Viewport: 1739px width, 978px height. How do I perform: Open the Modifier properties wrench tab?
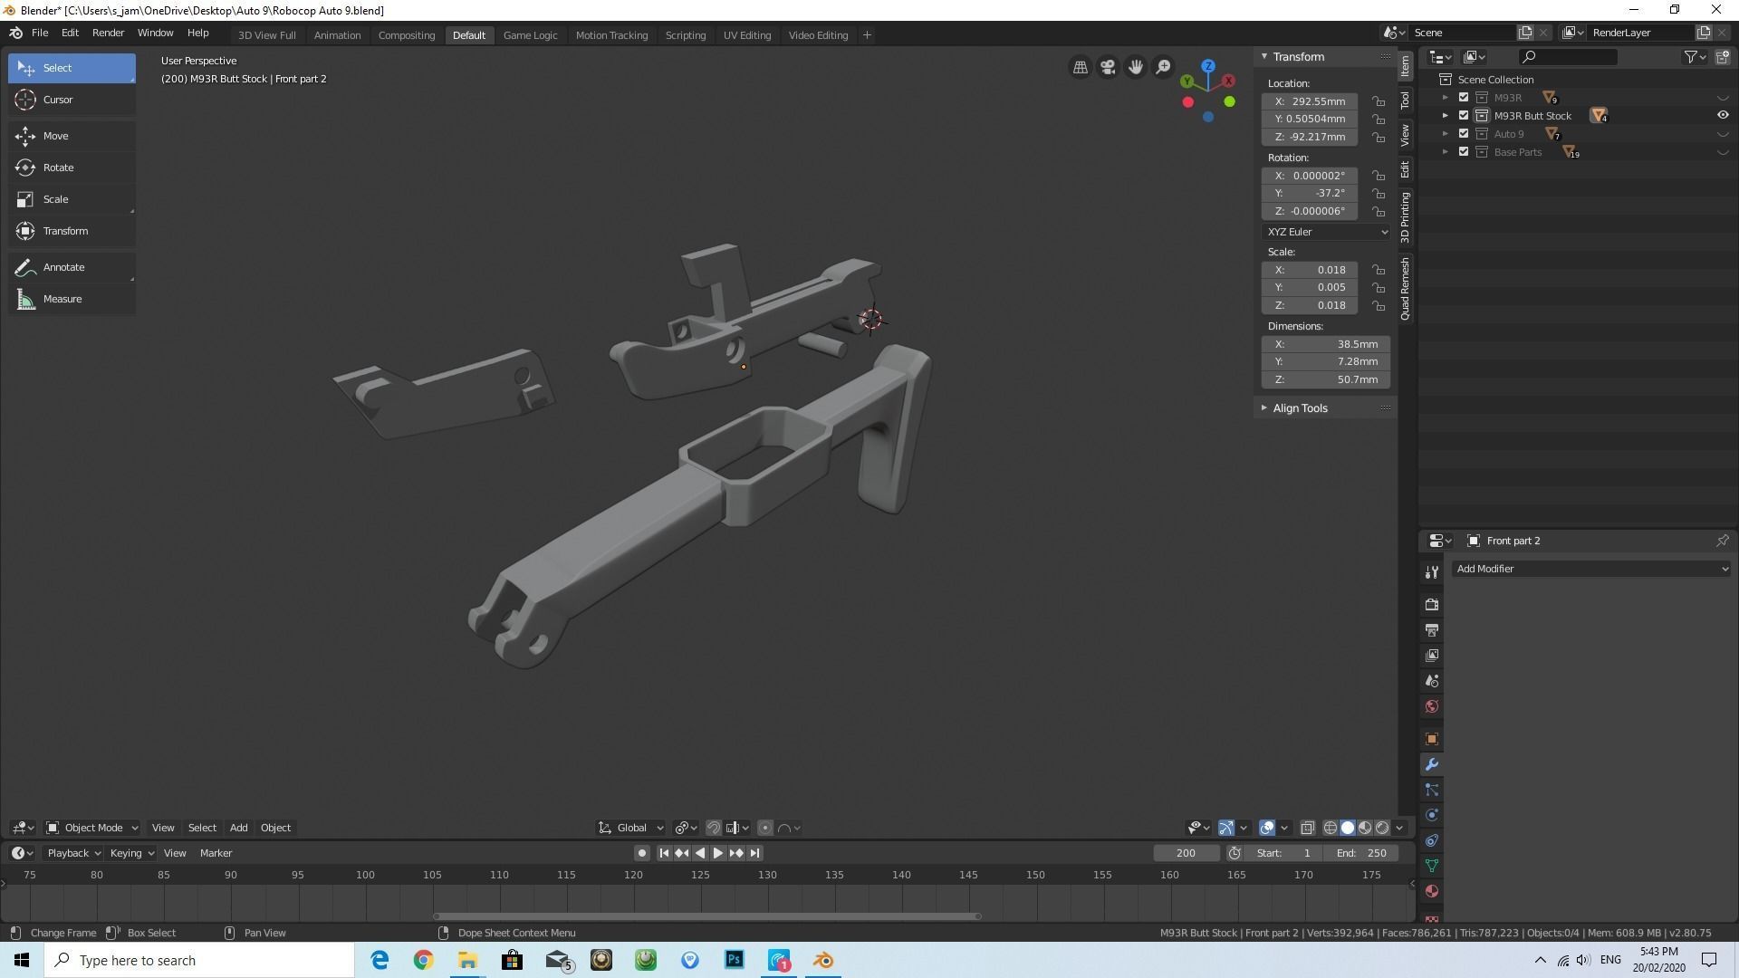[1432, 765]
